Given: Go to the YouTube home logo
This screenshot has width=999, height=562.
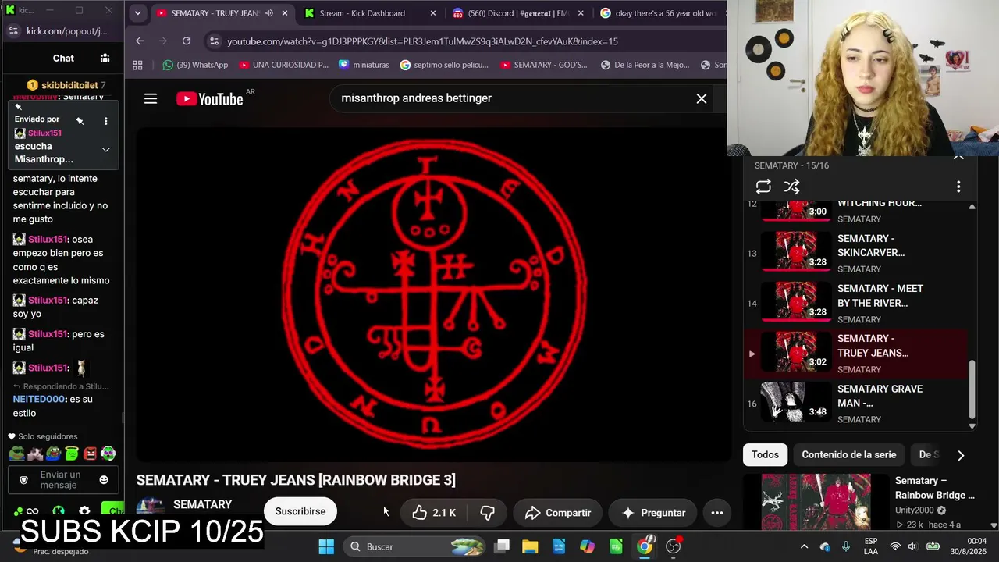Looking at the screenshot, I should [210, 98].
